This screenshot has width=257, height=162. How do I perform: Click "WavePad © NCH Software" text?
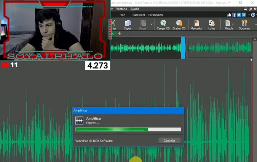click(94, 141)
